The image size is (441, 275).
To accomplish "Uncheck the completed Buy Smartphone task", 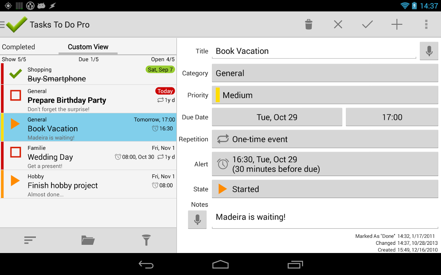I will point(15,74).
